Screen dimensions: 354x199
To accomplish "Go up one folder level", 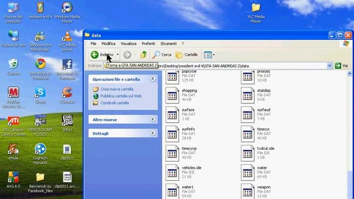I will [x=144, y=55].
